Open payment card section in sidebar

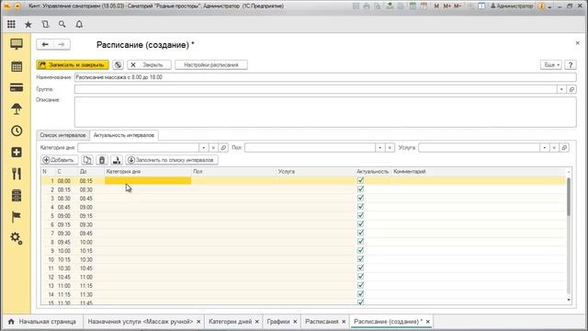coord(17,88)
